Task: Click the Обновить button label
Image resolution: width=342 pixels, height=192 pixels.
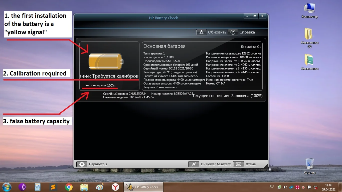Action: pos(217,32)
